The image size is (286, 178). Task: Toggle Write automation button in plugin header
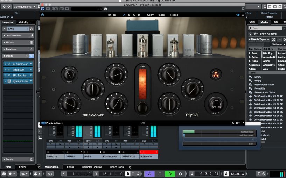pyautogui.click(x=56, y=9)
